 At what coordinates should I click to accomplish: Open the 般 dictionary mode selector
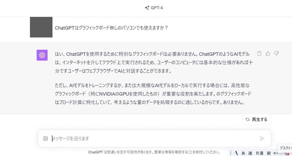269,153
